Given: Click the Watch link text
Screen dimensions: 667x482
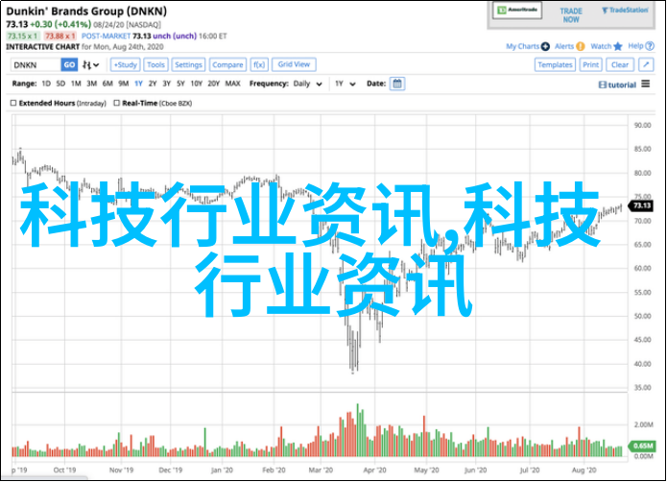Looking at the screenshot, I should [601, 46].
